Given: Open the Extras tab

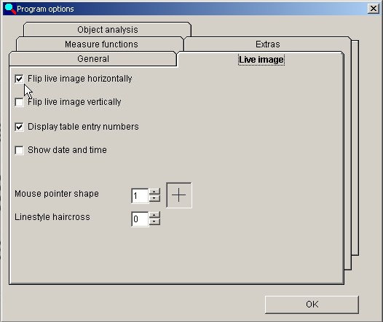Looking at the screenshot, I should 268,44.
